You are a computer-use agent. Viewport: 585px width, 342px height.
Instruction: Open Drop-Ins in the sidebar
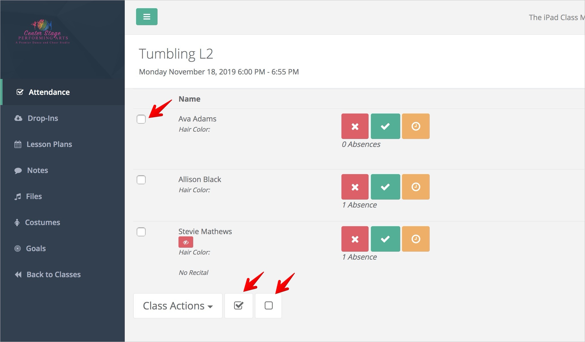pos(42,118)
